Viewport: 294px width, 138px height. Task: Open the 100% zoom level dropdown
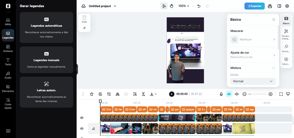[184, 6]
